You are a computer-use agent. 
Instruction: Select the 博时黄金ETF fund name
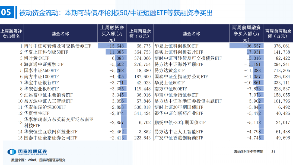[x=37, y=58]
